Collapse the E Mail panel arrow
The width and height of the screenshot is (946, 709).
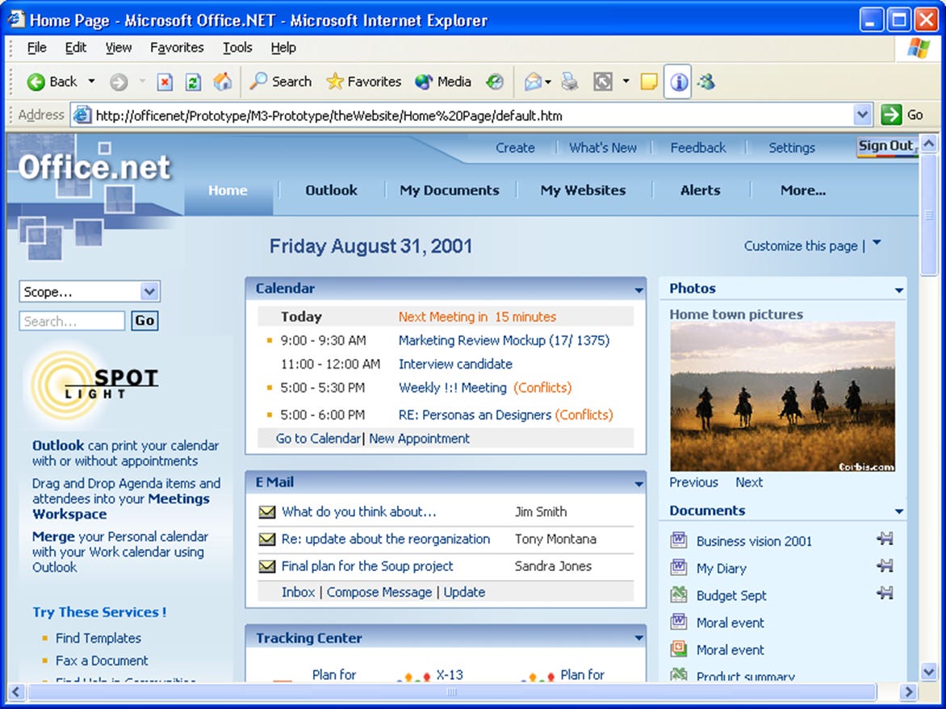point(638,484)
